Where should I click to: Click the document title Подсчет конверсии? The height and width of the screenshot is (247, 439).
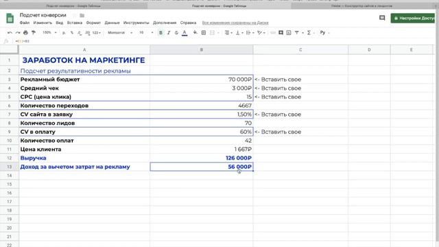[x=43, y=15]
